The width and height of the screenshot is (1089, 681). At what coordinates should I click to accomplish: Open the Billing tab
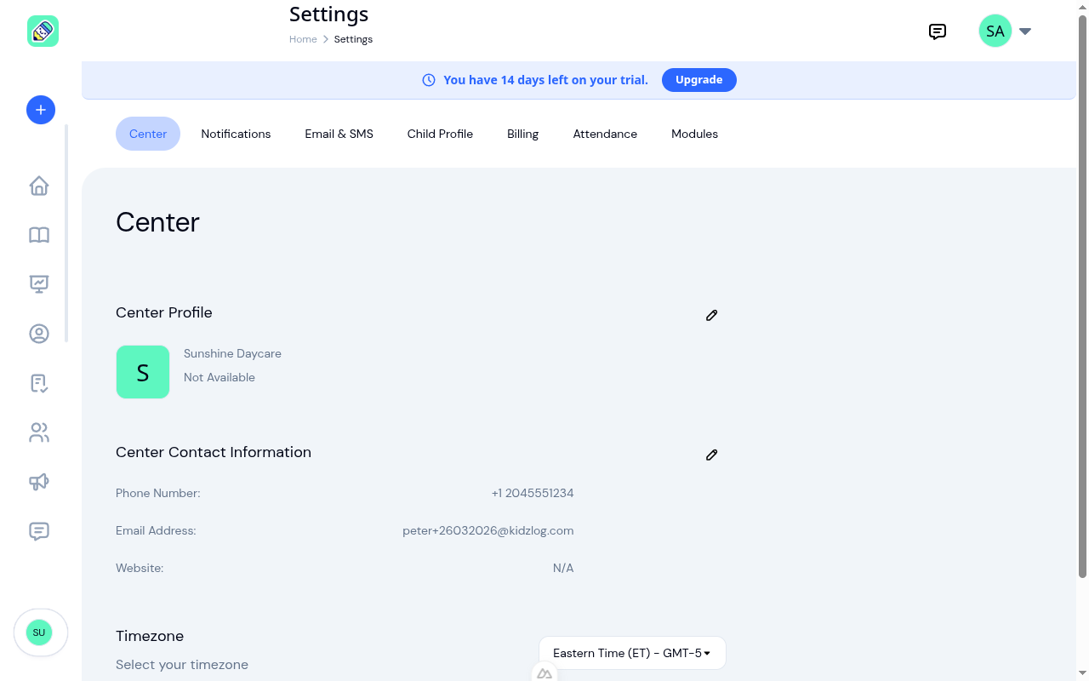(522, 134)
